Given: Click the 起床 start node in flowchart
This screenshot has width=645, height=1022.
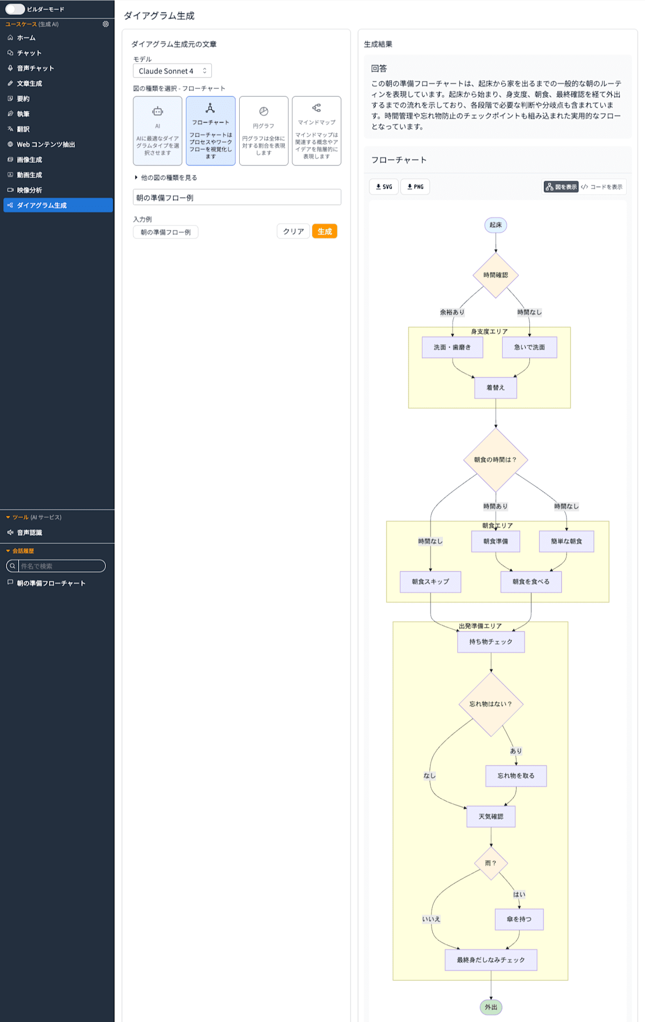Looking at the screenshot, I should pos(496,225).
